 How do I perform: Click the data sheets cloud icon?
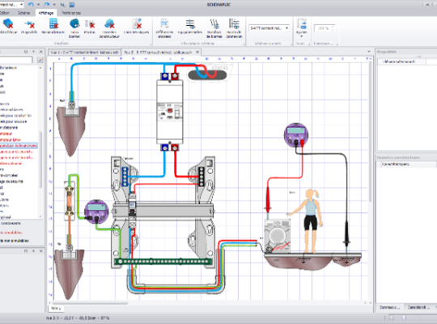(109, 23)
